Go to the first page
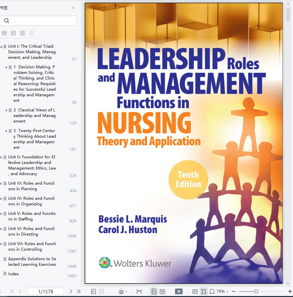 pos(12,291)
